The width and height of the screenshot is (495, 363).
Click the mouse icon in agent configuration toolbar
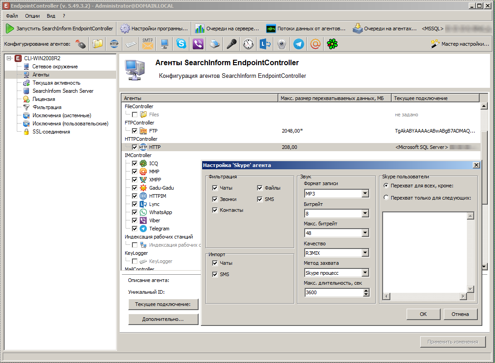[x=81, y=44]
